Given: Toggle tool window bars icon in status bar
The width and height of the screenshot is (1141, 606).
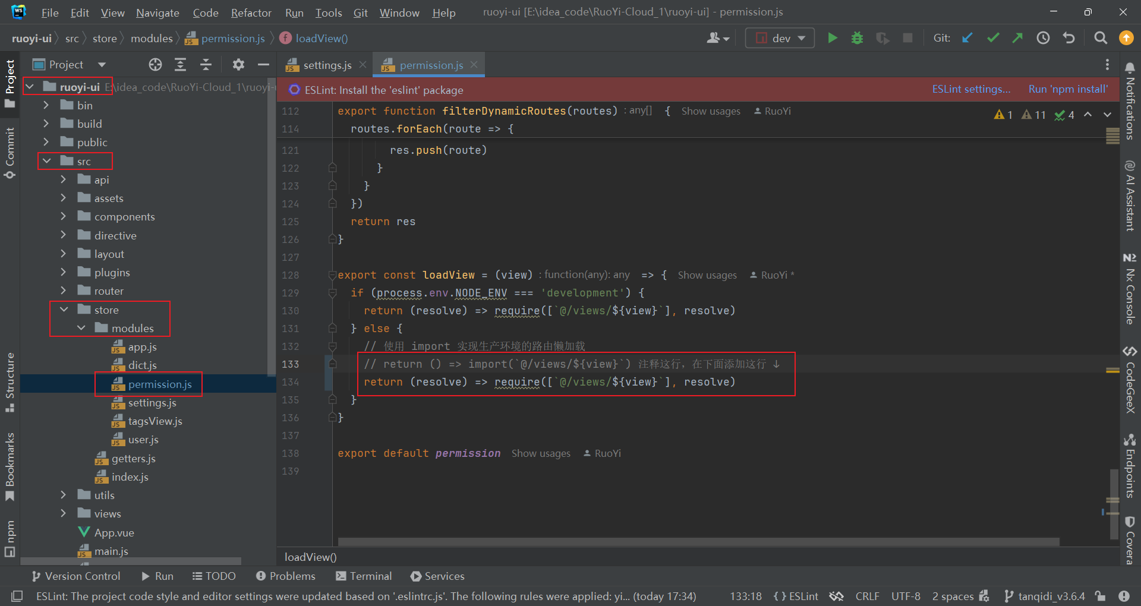Looking at the screenshot, I should coord(17,596).
